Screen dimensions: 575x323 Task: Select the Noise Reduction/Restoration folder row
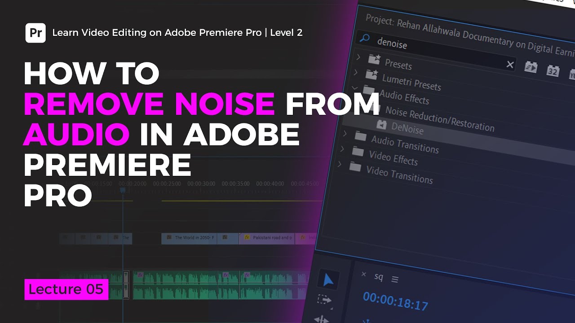[x=440, y=118]
